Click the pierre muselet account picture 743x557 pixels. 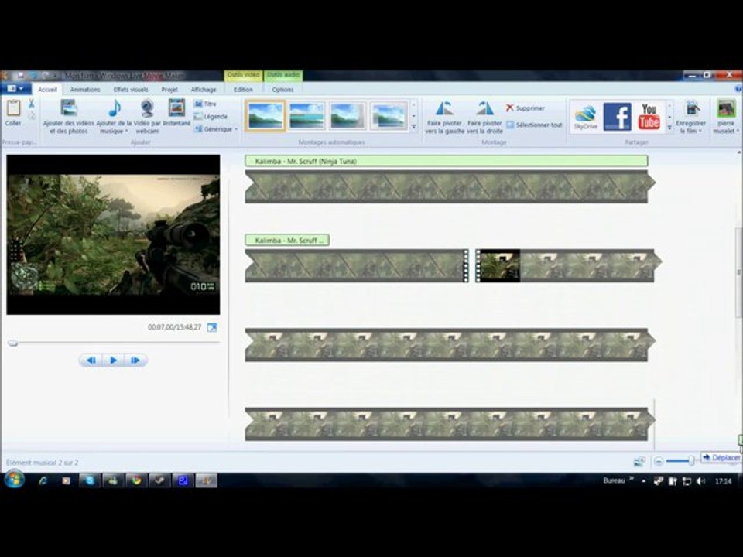tap(726, 108)
